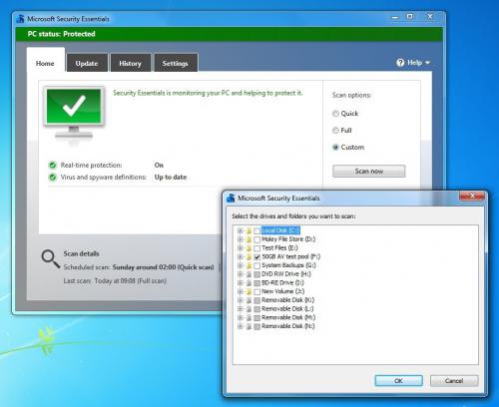Confirm drive selection with OK
499x407 pixels.
pos(398,381)
